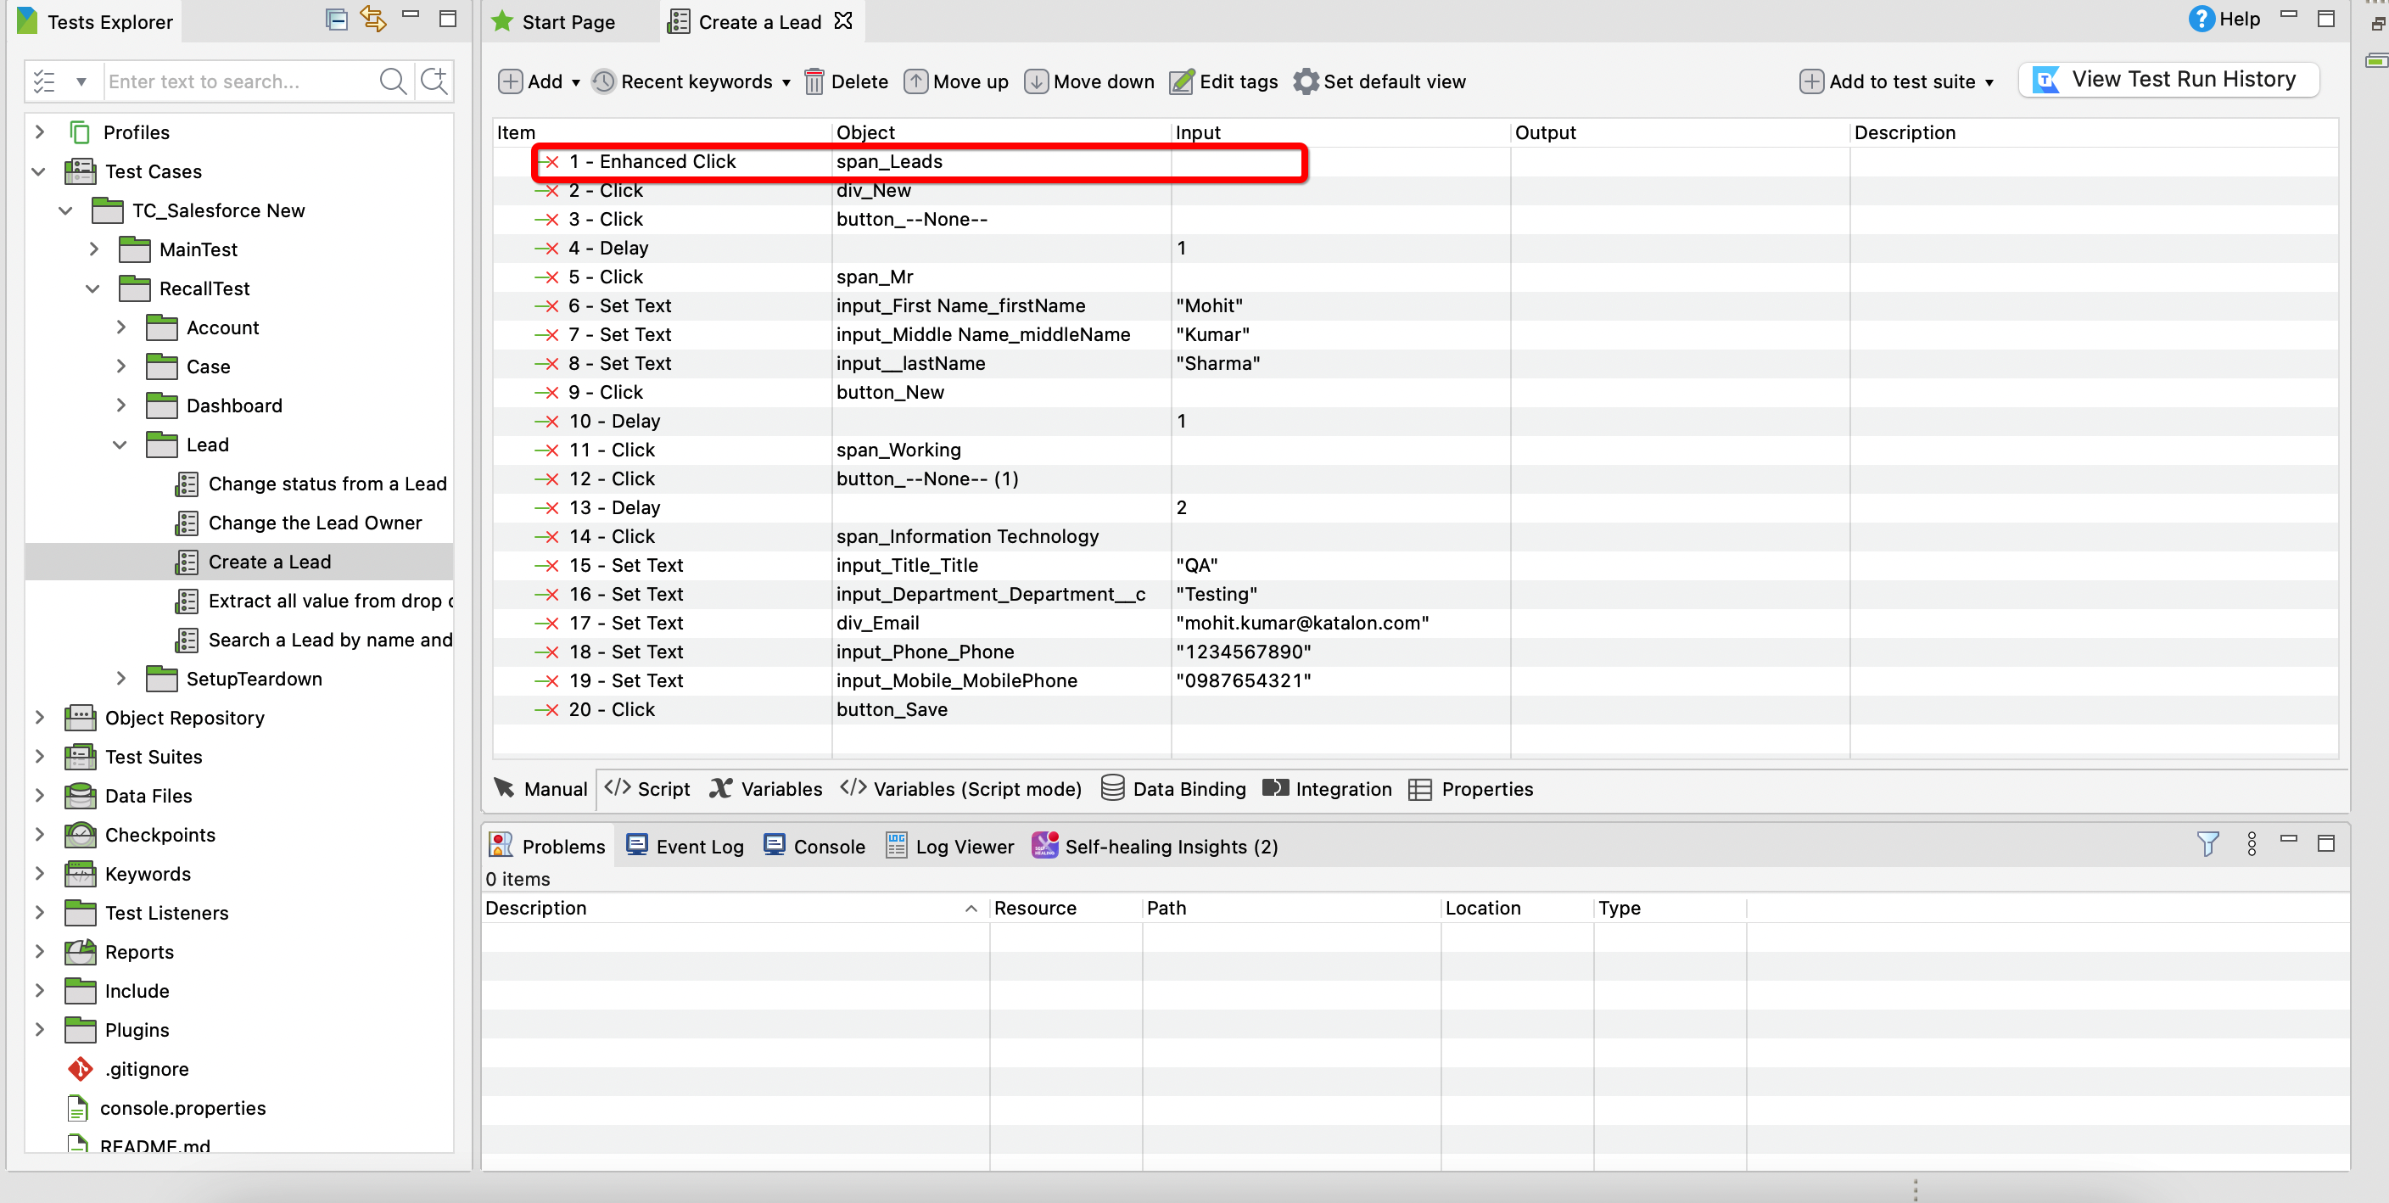Click the Tests Explorer search field
Screen dimensions: 2389x1203
238,81
